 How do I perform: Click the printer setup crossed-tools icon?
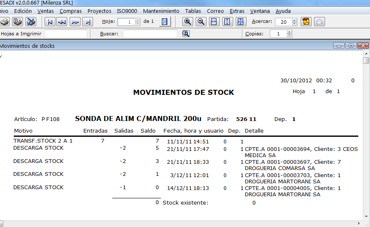point(31,22)
